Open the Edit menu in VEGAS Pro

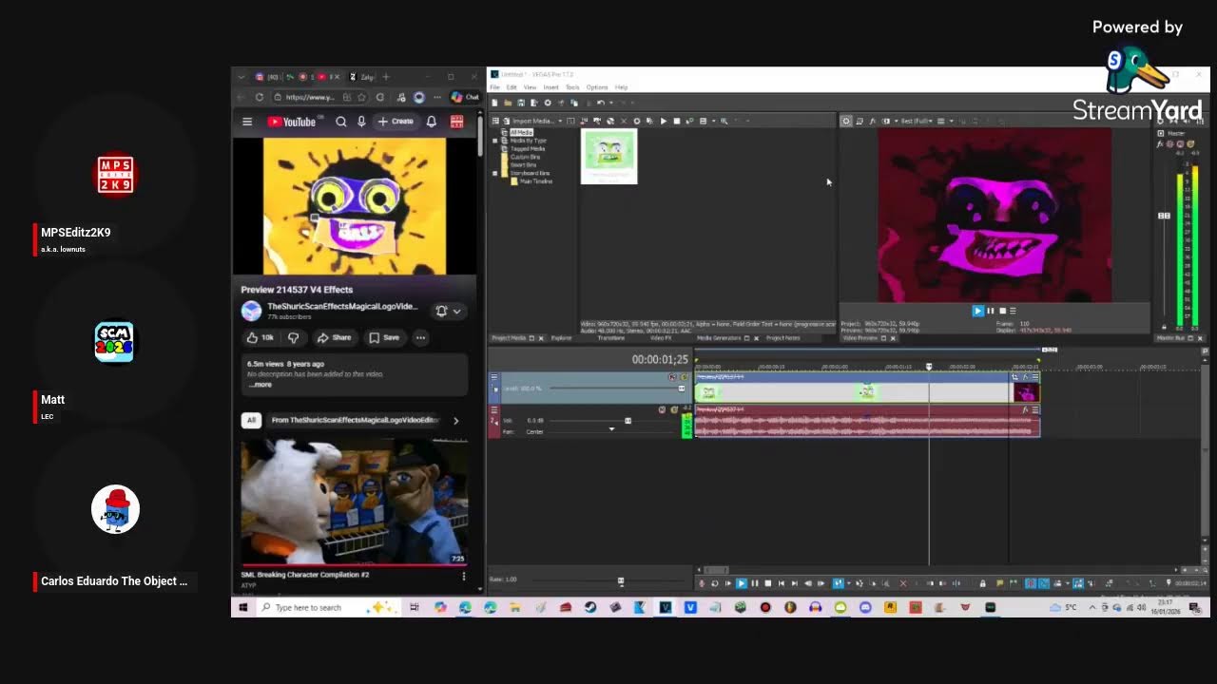pos(512,87)
